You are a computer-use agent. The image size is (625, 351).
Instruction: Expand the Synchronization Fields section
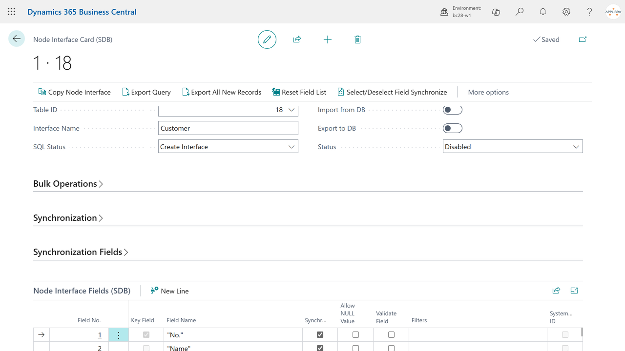click(x=81, y=252)
